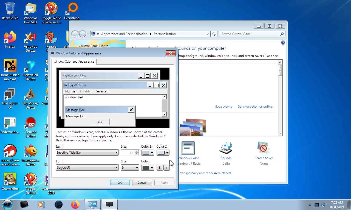Open the media player taskbar icon
The width and height of the screenshot is (351, 210).
click(41, 204)
